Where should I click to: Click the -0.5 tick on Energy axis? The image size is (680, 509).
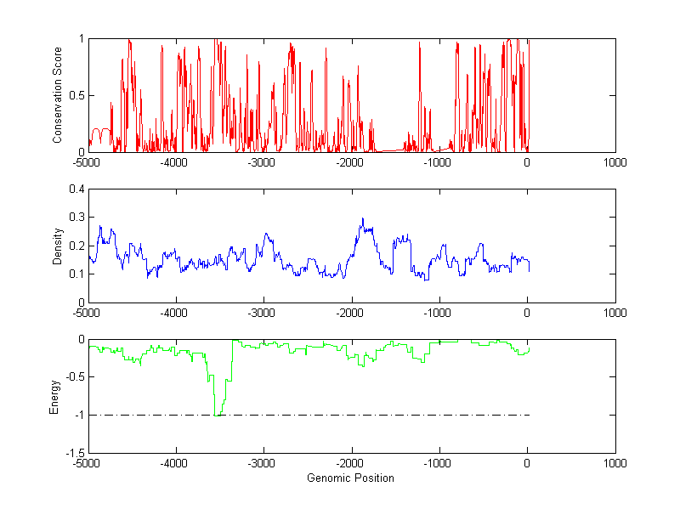[74, 377]
